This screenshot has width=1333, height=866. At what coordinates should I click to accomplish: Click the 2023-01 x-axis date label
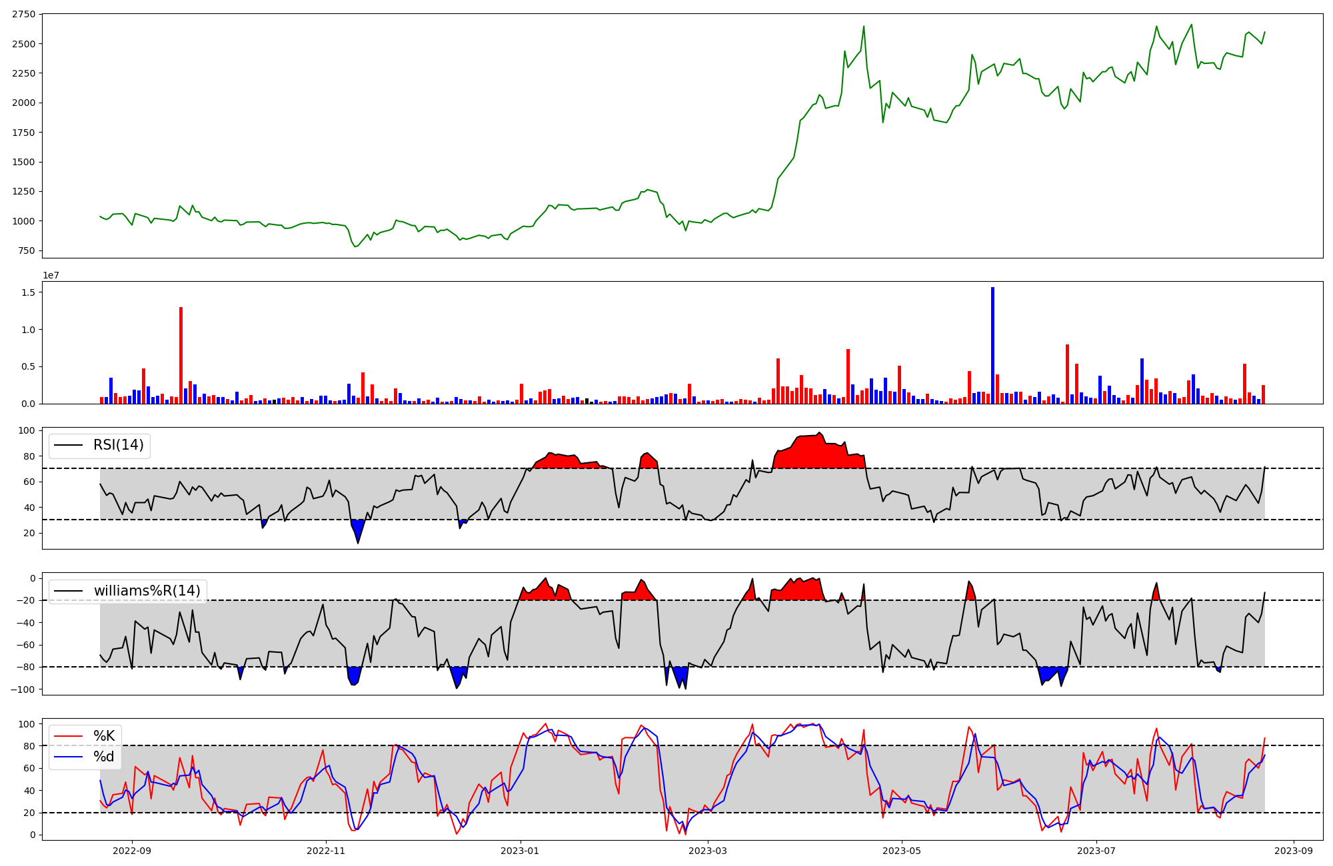point(520,850)
